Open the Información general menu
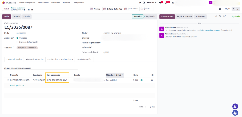The height and width of the screenshot is (117, 242). (27, 3)
